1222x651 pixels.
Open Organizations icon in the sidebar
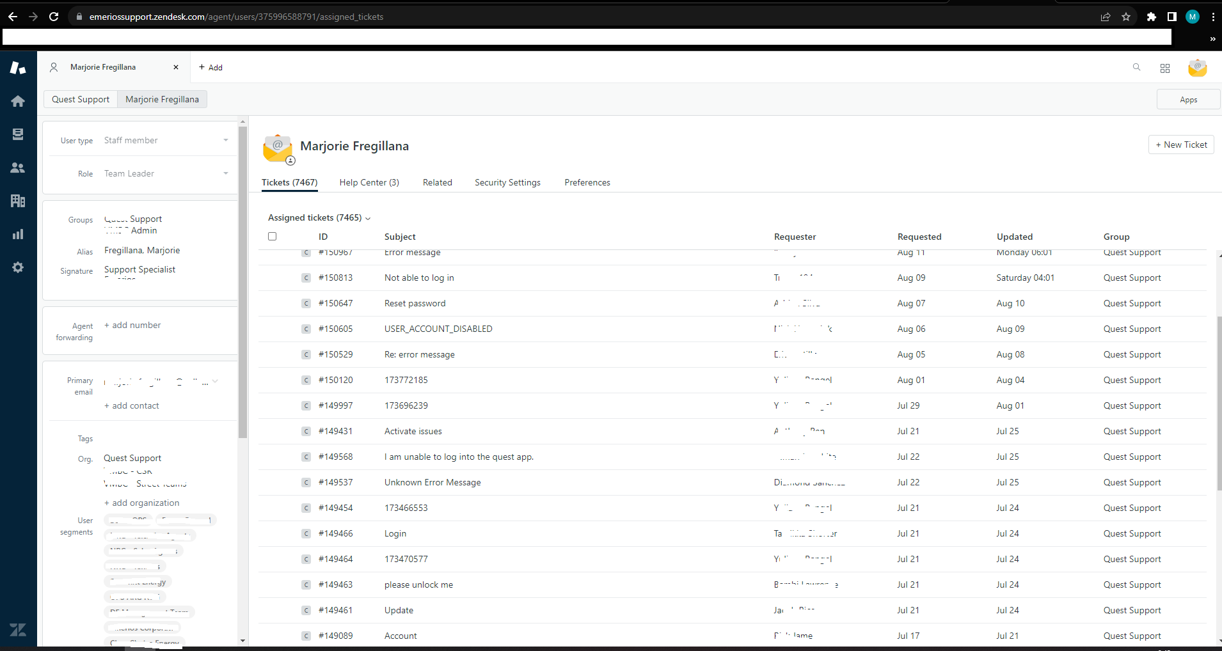point(18,201)
